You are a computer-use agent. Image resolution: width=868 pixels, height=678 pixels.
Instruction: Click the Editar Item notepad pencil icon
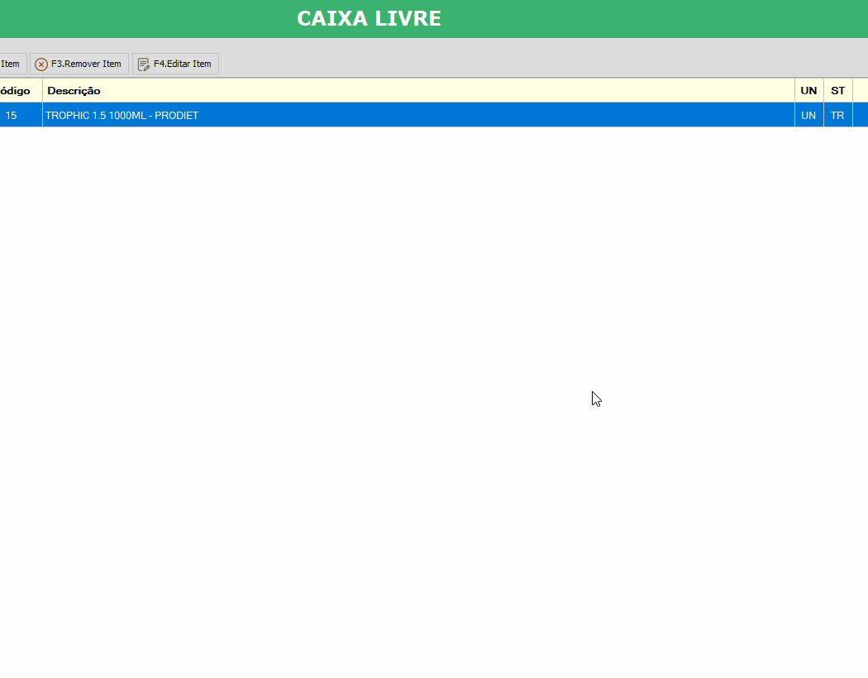click(x=144, y=64)
